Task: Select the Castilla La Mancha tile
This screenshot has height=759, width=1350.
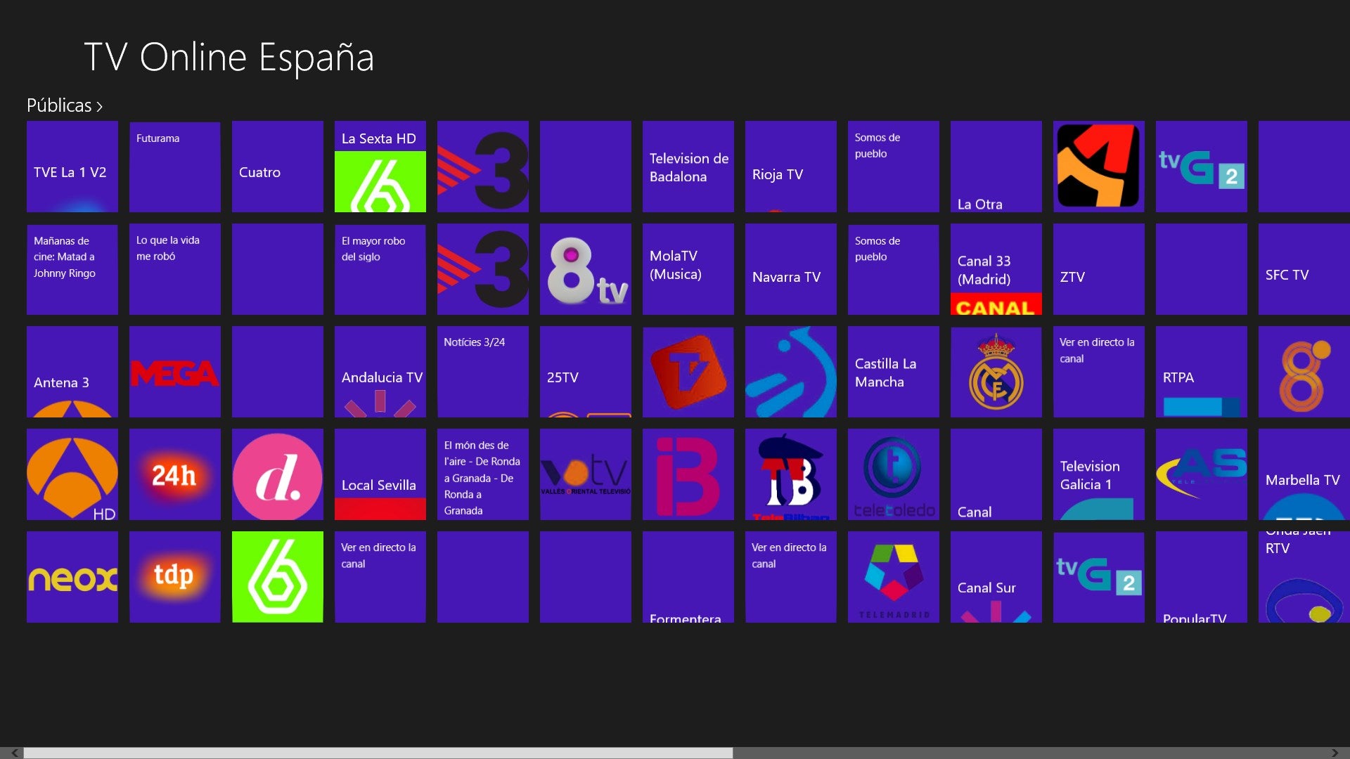Action: [894, 372]
